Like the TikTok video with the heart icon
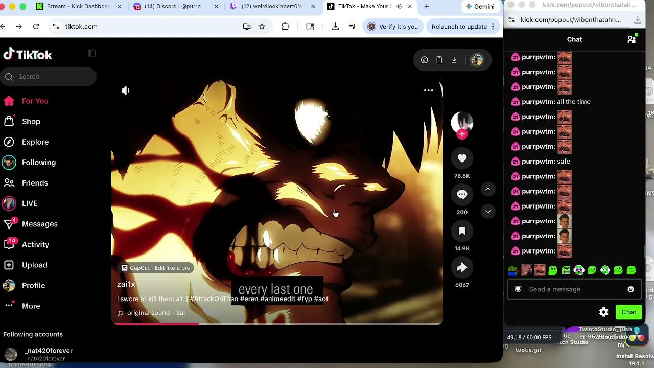Image resolution: width=654 pixels, height=368 pixels. point(462,158)
